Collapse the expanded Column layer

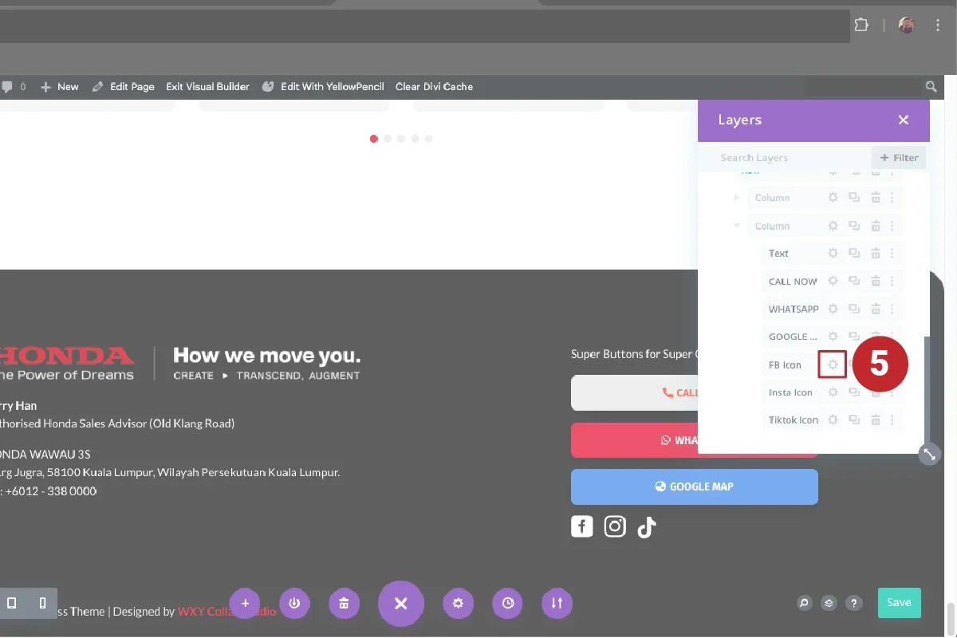(735, 226)
